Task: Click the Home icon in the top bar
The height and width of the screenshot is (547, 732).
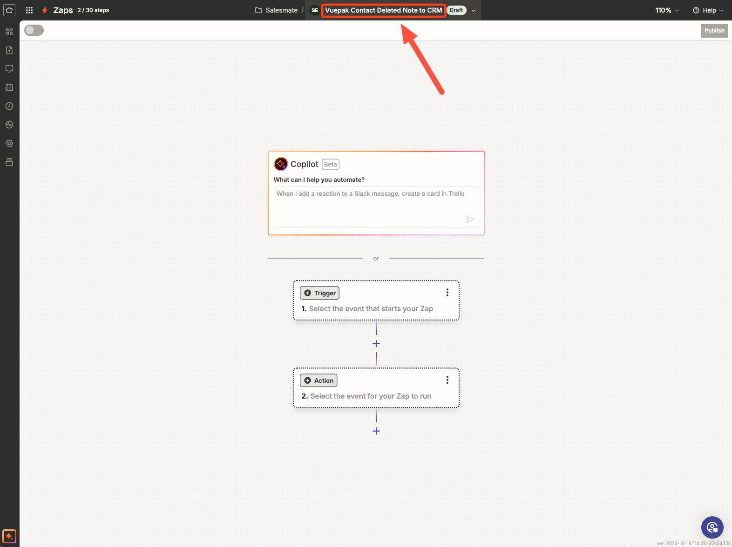Action: [x=9, y=10]
